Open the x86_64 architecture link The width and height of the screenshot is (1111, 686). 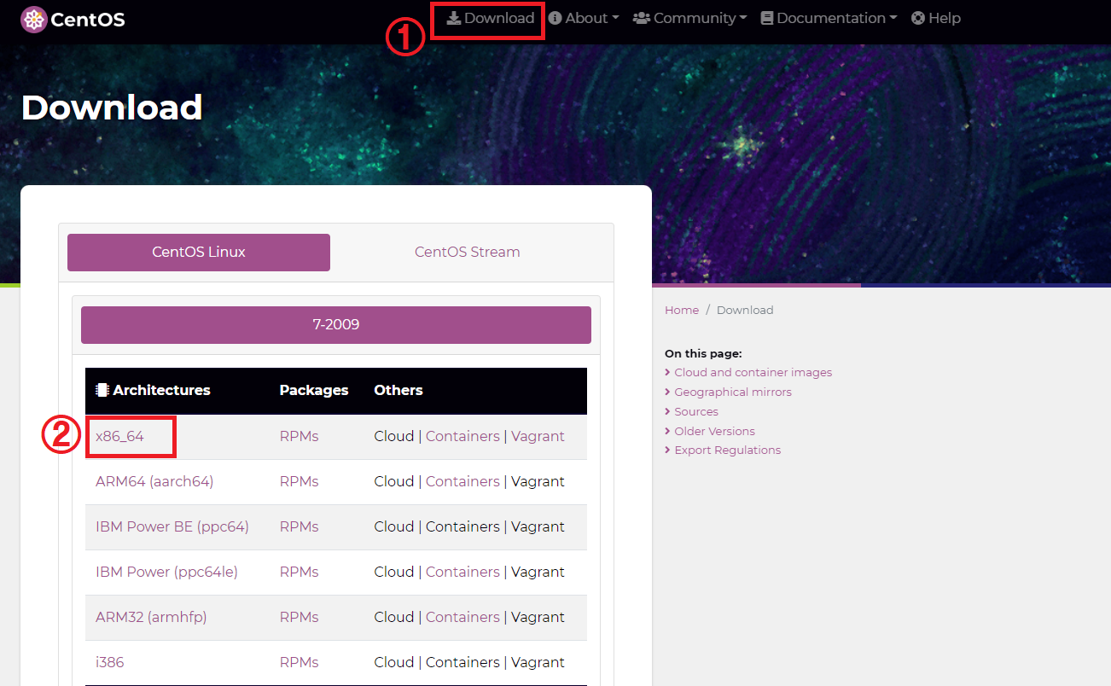pos(119,436)
